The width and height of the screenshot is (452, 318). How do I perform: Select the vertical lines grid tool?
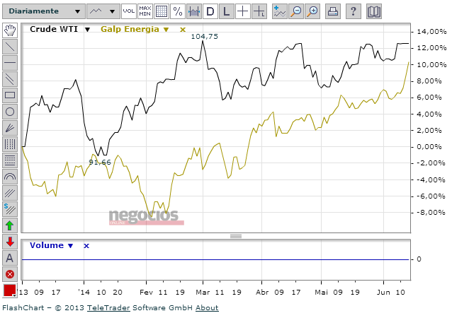(x=10, y=144)
